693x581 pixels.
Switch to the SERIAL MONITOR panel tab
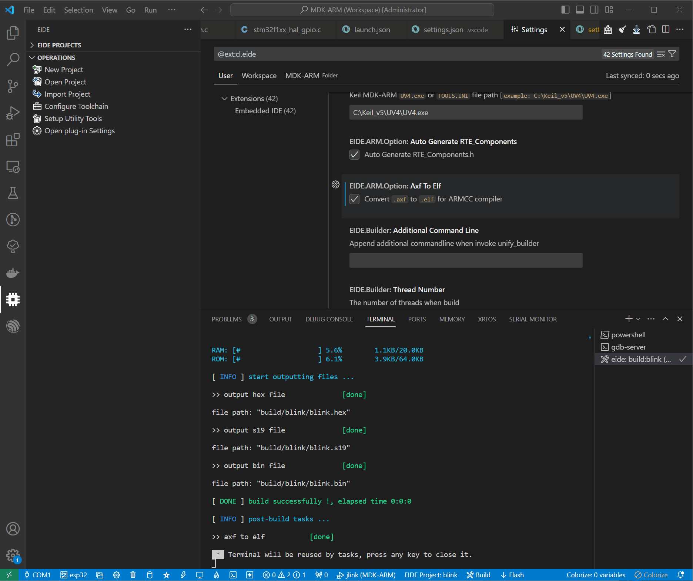[x=533, y=319]
